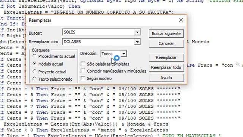The width and height of the screenshot is (243, 137).
Task: Open the Reemplazar con dropdown arrow
Action: point(137,42)
